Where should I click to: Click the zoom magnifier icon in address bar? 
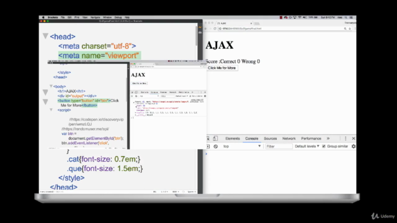(345, 28)
